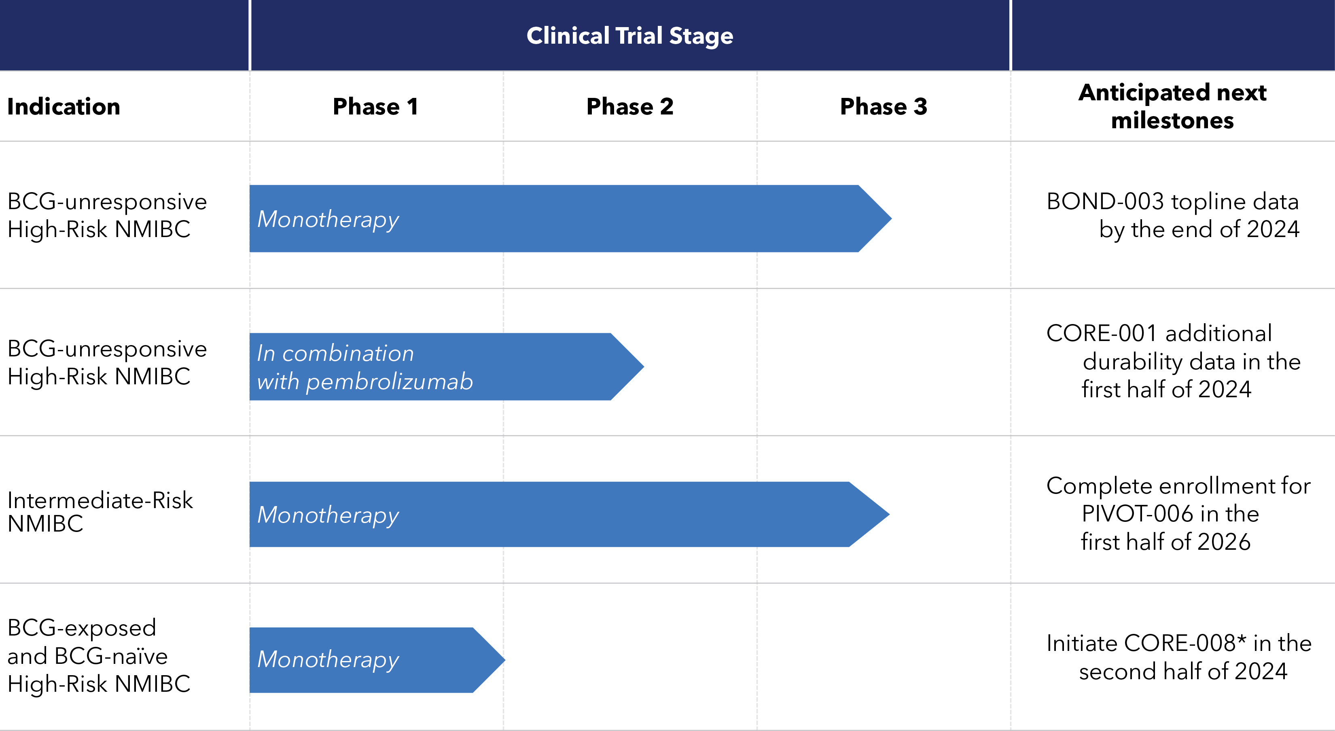Viewport: 1335px width, 731px height.
Task: Click Monotherapy label in the BOND-003 row
Action: pos(328,219)
